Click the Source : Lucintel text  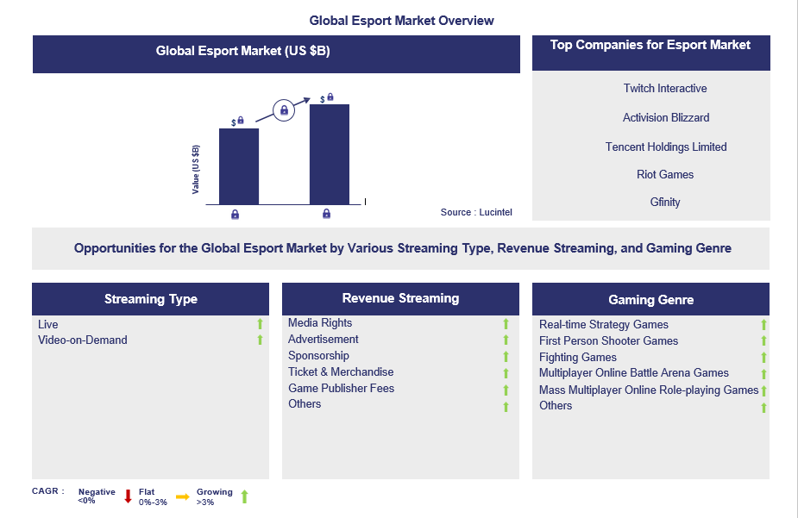coord(476,212)
